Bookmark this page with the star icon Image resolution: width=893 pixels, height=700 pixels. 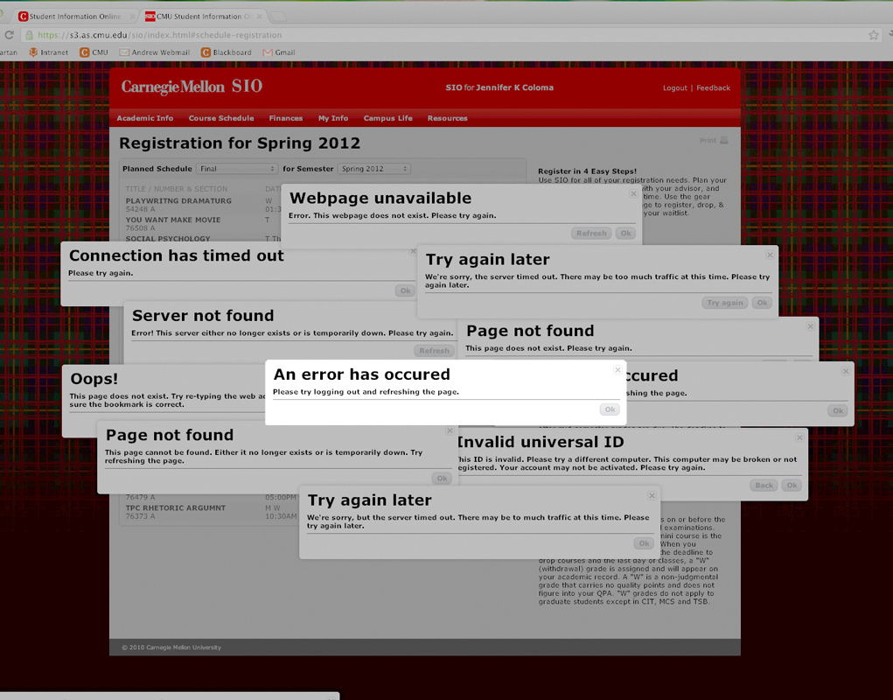point(873,35)
